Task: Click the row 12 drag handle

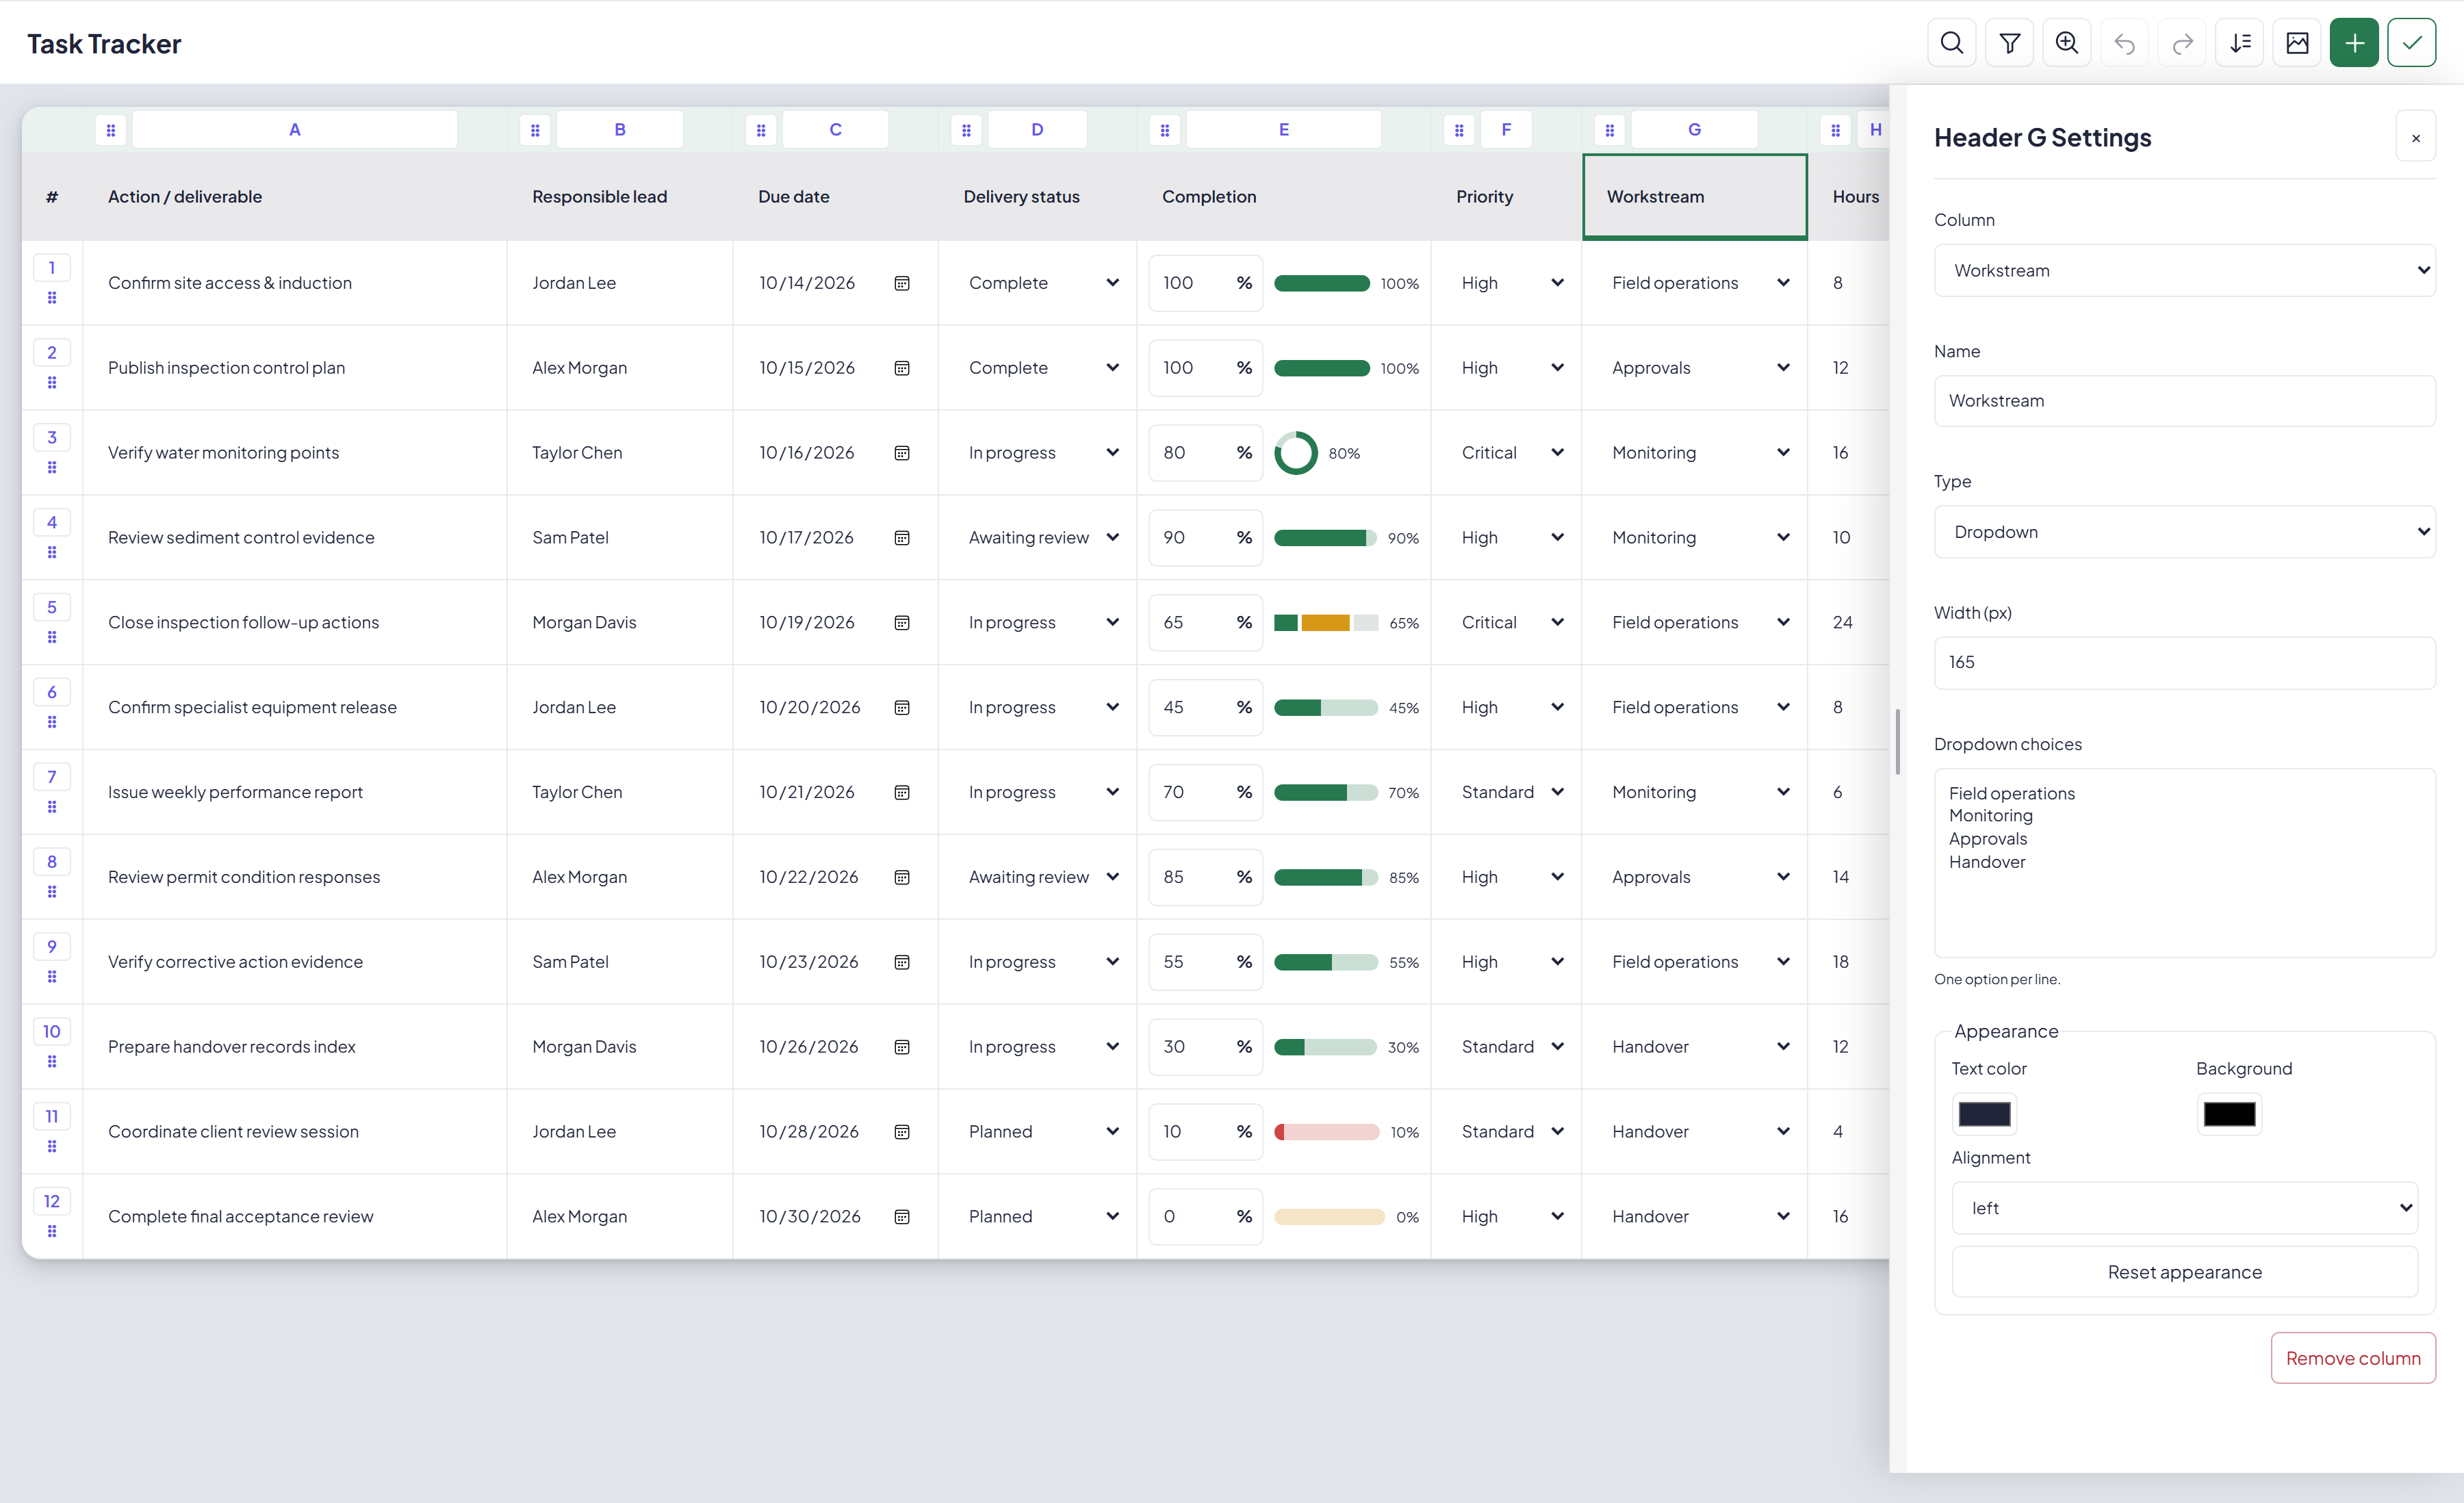Action: pyautogui.click(x=52, y=1231)
